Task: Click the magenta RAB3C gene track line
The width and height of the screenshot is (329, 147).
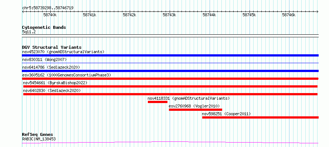Action: (x=170, y=143)
